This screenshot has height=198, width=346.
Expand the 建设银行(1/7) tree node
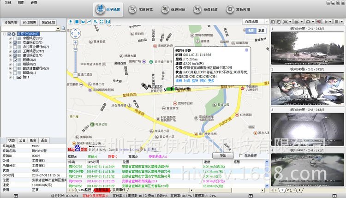click(10, 56)
